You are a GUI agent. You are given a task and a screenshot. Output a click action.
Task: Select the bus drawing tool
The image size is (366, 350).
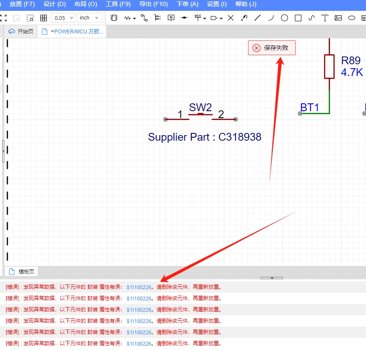coord(157,18)
